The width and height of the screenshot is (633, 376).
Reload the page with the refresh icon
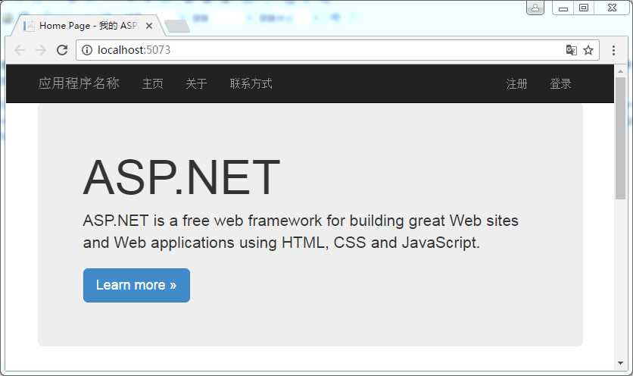62,50
